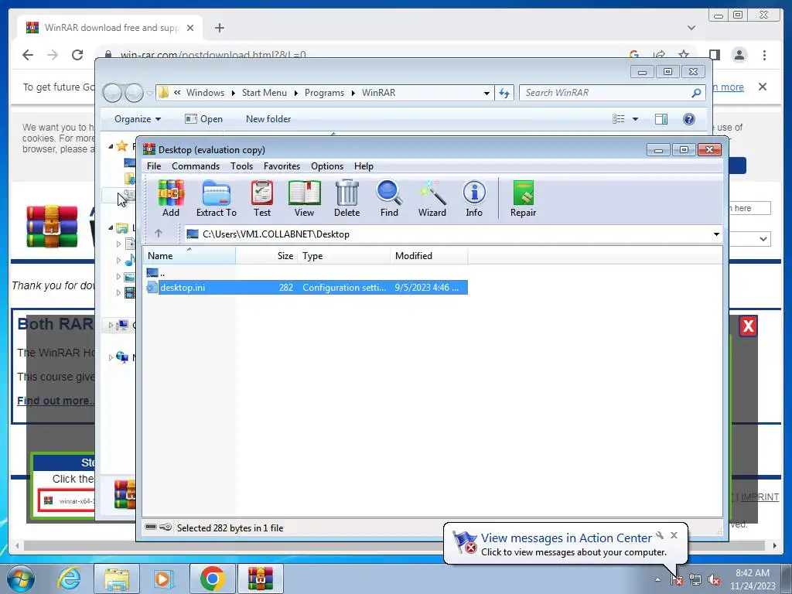
Task: Expand the Computer node in Explorer tree
Action: 111,326
